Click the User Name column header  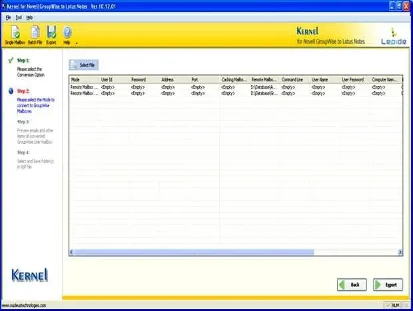(x=325, y=79)
